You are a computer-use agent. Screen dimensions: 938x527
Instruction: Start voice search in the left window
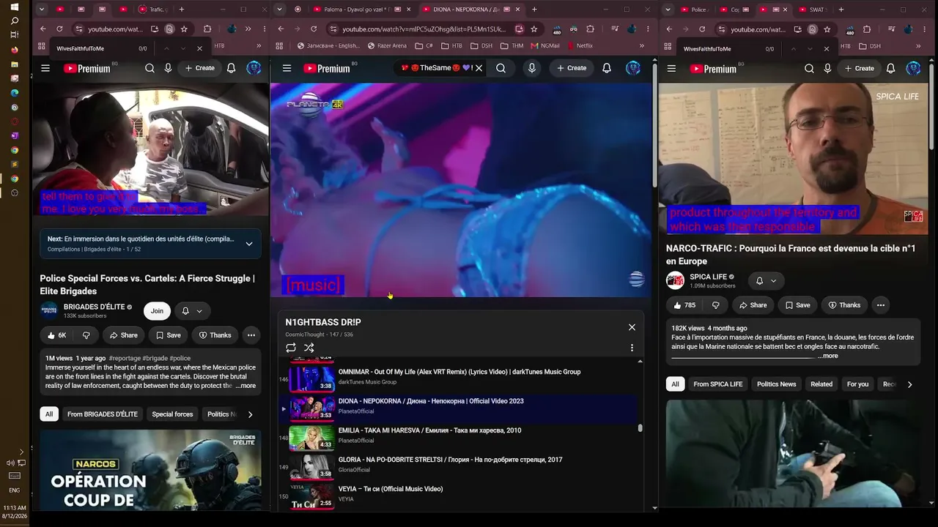coord(168,68)
